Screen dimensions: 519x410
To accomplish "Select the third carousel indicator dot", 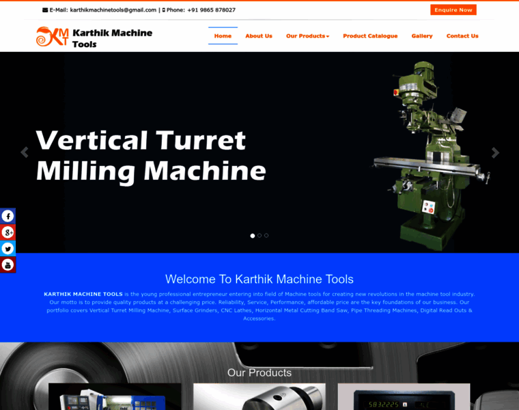I will [x=266, y=236].
